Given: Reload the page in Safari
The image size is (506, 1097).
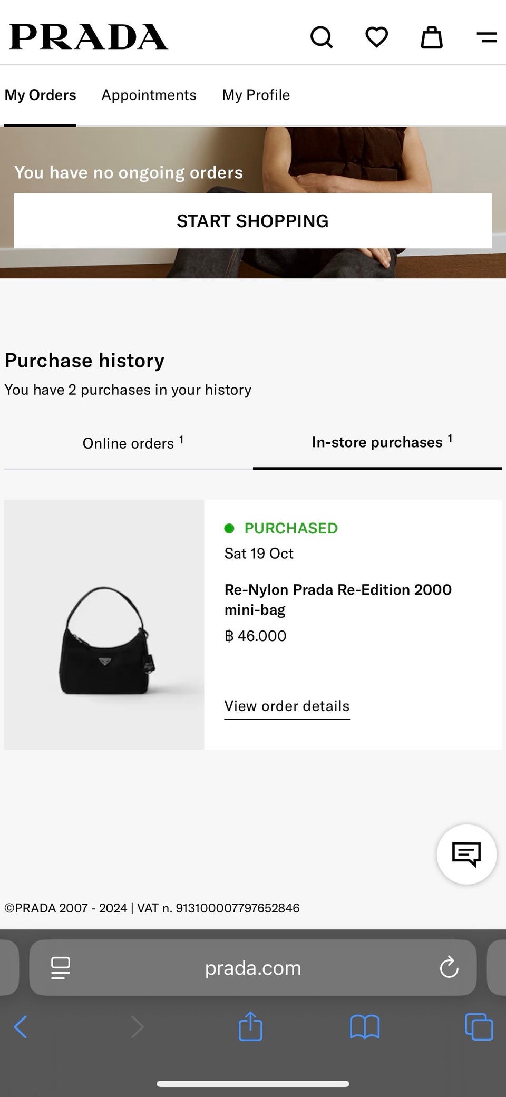Looking at the screenshot, I should click(x=449, y=967).
